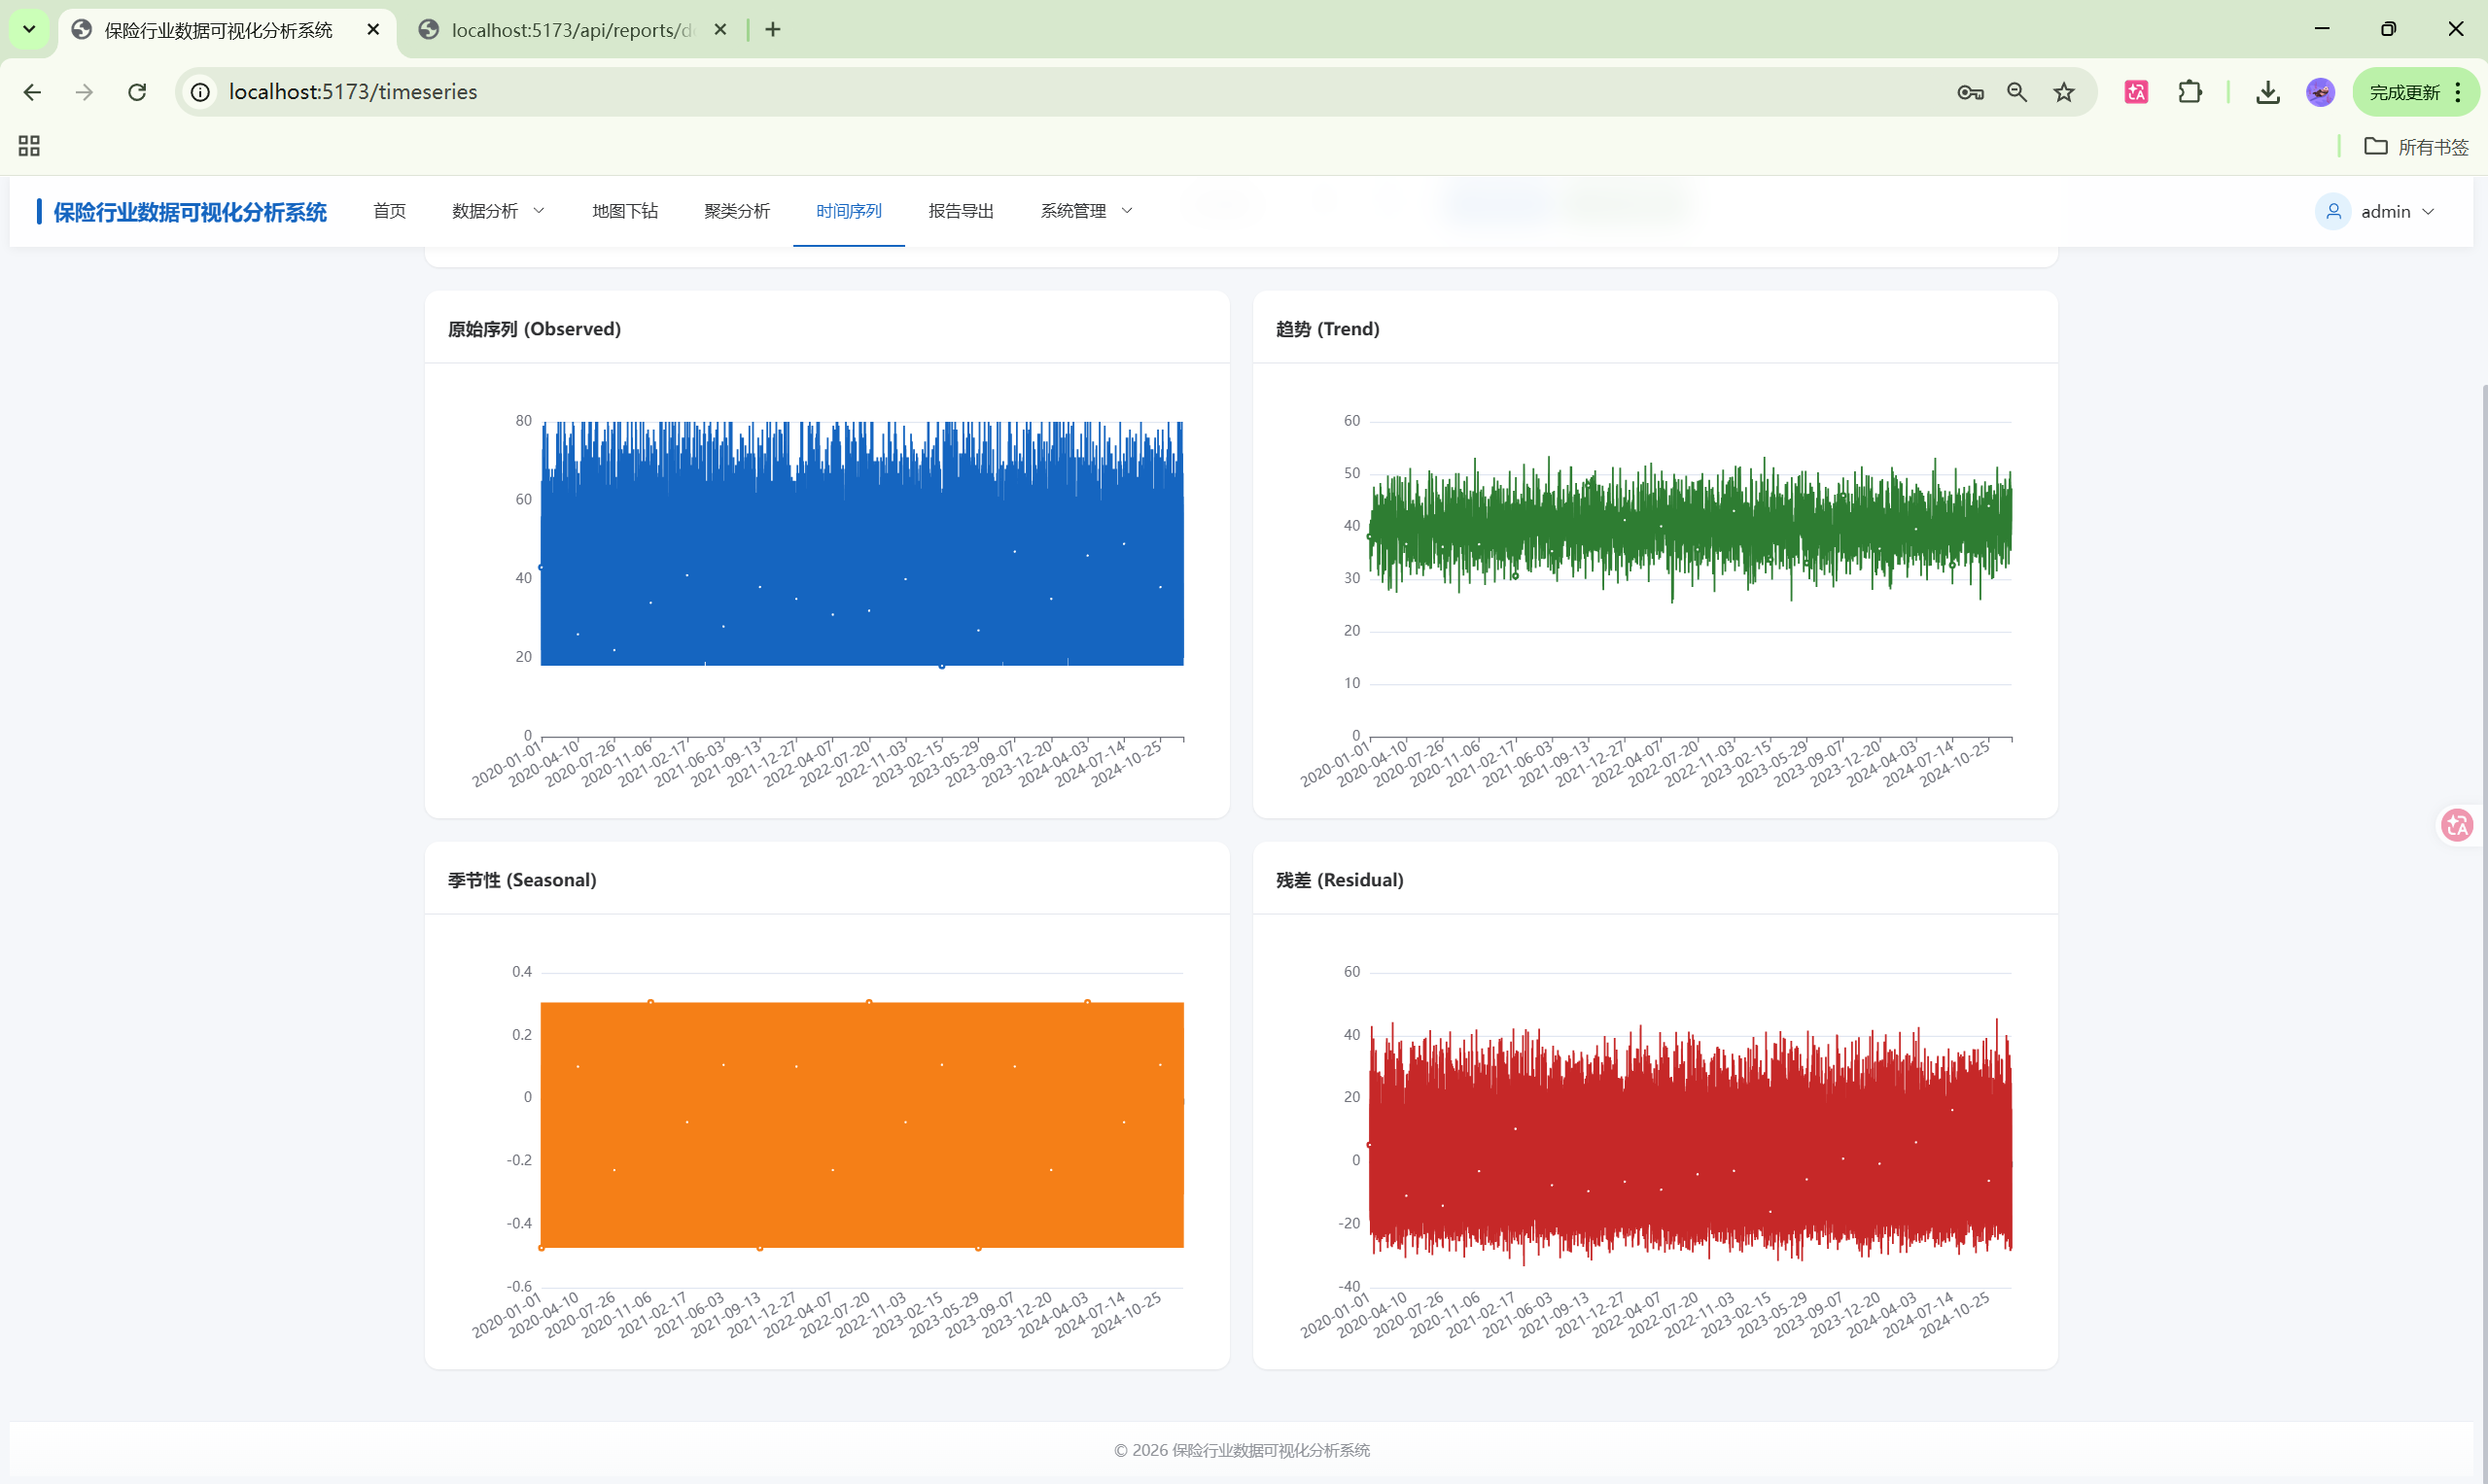Image resolution: width=2488 pixels, height=1484 pixels.
Task: Click the back navigation arrow
Action: click(x=32, y=92)
